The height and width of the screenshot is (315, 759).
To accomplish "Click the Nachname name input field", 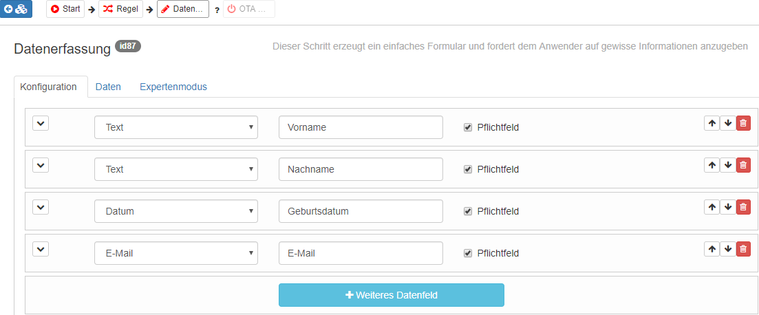I will (360, 169).
